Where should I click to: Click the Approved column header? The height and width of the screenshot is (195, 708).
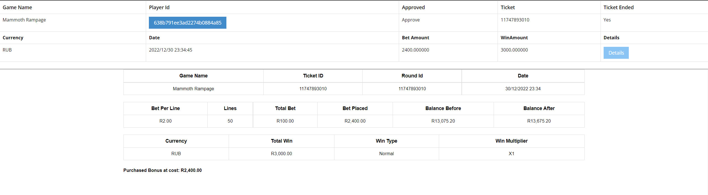(413, 8)
